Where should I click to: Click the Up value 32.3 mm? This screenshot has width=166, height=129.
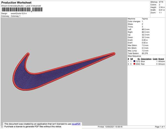click(146, 35)
